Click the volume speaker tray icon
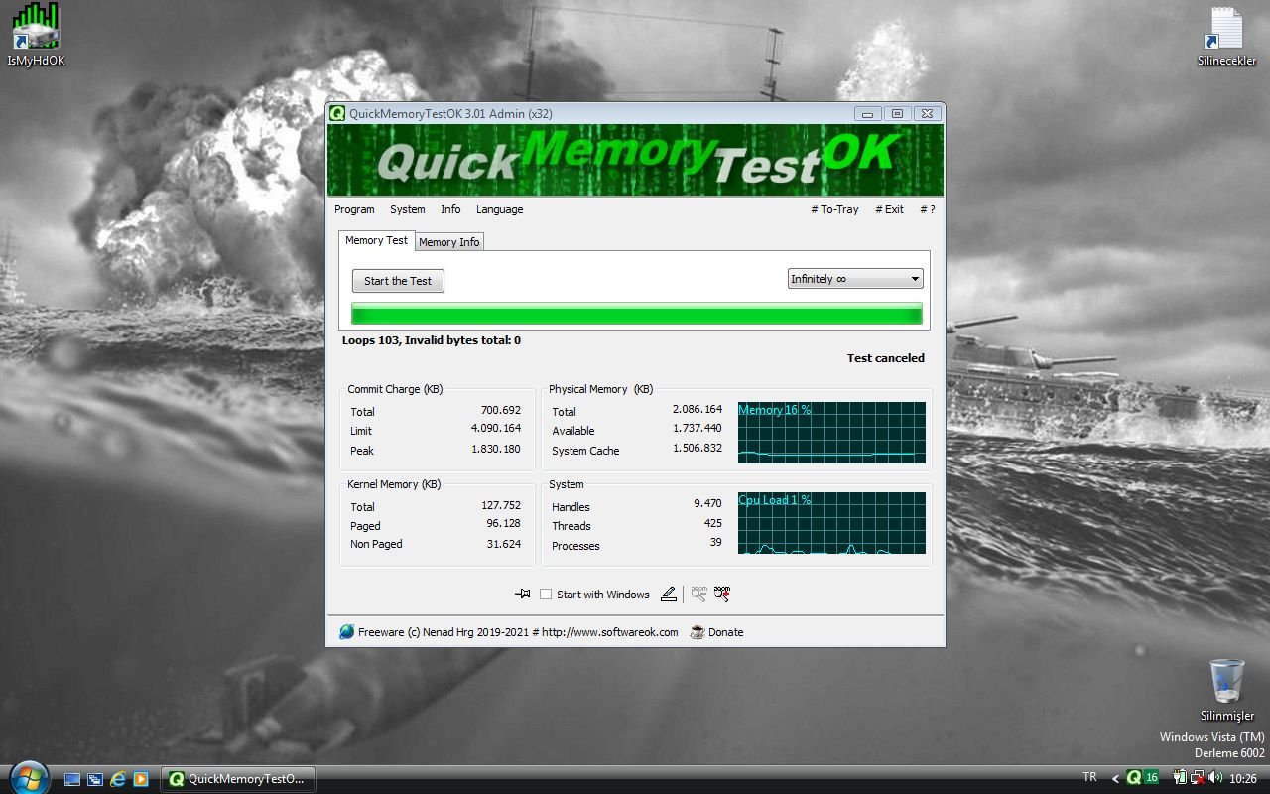 (1215, 778)
